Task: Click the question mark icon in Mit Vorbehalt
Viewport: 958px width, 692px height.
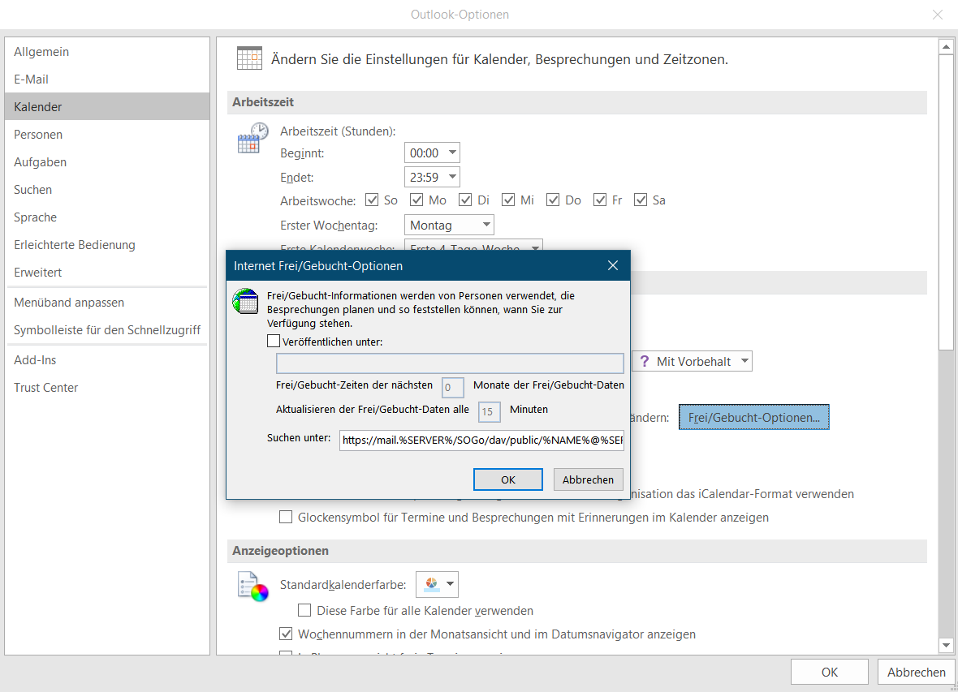Action: click(x=645, y=361)
